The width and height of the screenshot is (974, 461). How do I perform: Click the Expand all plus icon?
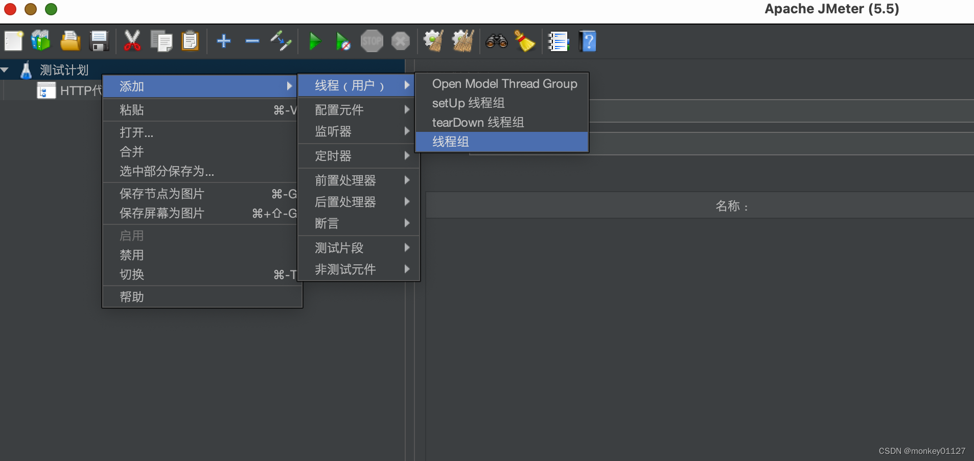224,41
